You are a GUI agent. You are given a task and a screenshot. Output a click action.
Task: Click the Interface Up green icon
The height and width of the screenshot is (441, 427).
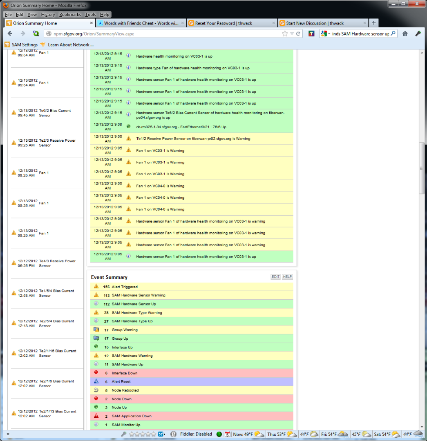[96, 347]
